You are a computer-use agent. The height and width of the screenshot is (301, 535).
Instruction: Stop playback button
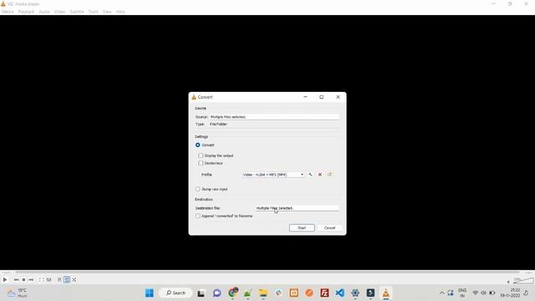coord(23,280)
